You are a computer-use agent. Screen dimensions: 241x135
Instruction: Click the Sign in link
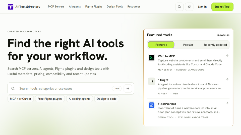202,7
